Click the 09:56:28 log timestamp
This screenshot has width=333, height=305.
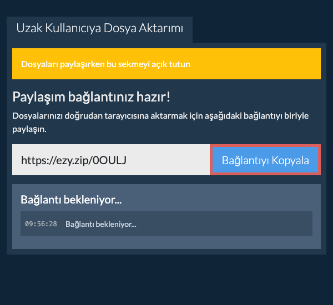tap(41, 224)
